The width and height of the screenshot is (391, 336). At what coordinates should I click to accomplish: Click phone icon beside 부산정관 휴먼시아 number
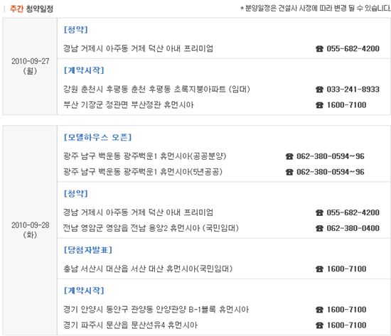[319, 105]
